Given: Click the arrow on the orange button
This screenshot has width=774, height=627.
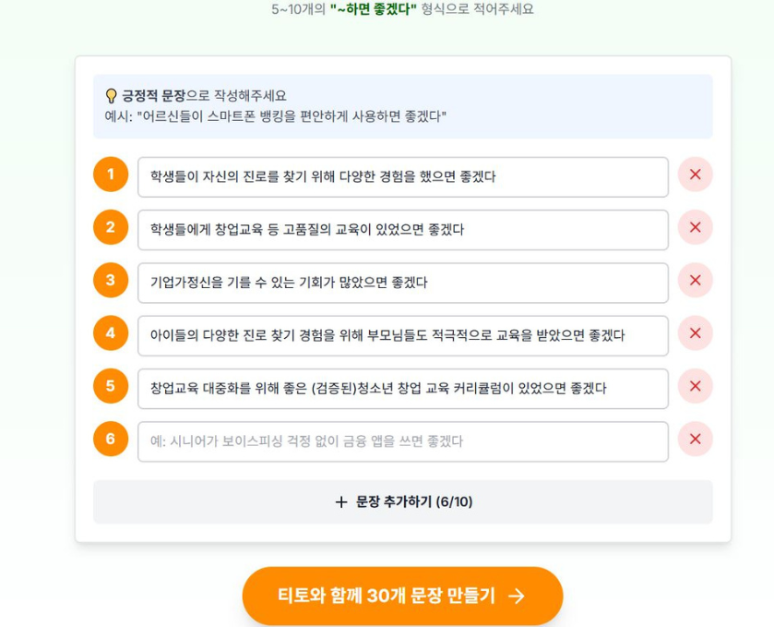Looking at the screenshot, I should [517, 597].
